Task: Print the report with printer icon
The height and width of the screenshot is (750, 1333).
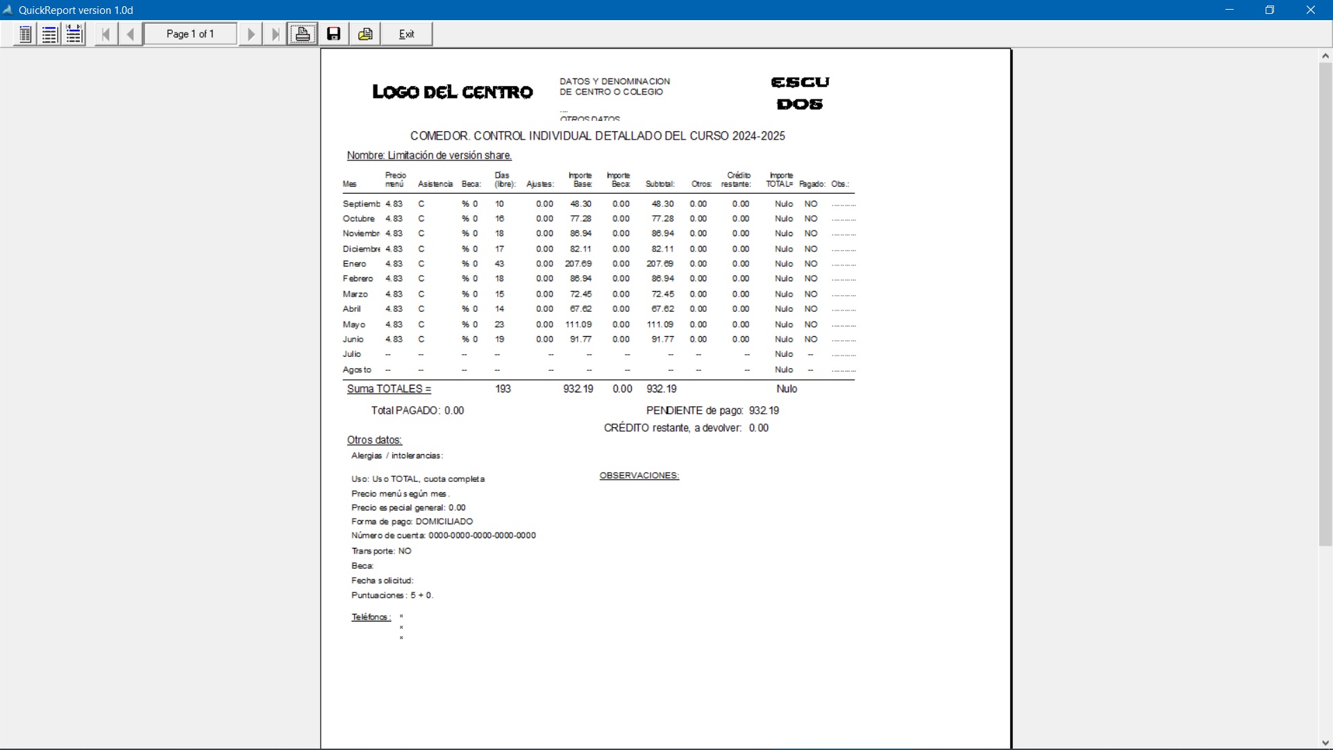Action: 303,34
